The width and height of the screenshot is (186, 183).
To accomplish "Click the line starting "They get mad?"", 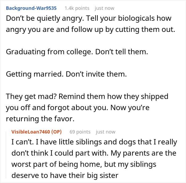I will pyautogui.click(x=87, y=96).
